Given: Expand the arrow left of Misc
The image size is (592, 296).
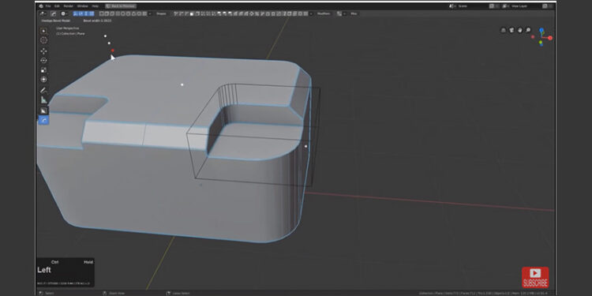Looking at the screenshot, I should (344, 13).
